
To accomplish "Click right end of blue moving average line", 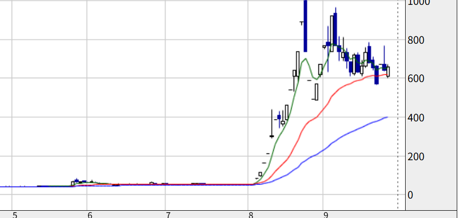I will [x=387, y=117].
